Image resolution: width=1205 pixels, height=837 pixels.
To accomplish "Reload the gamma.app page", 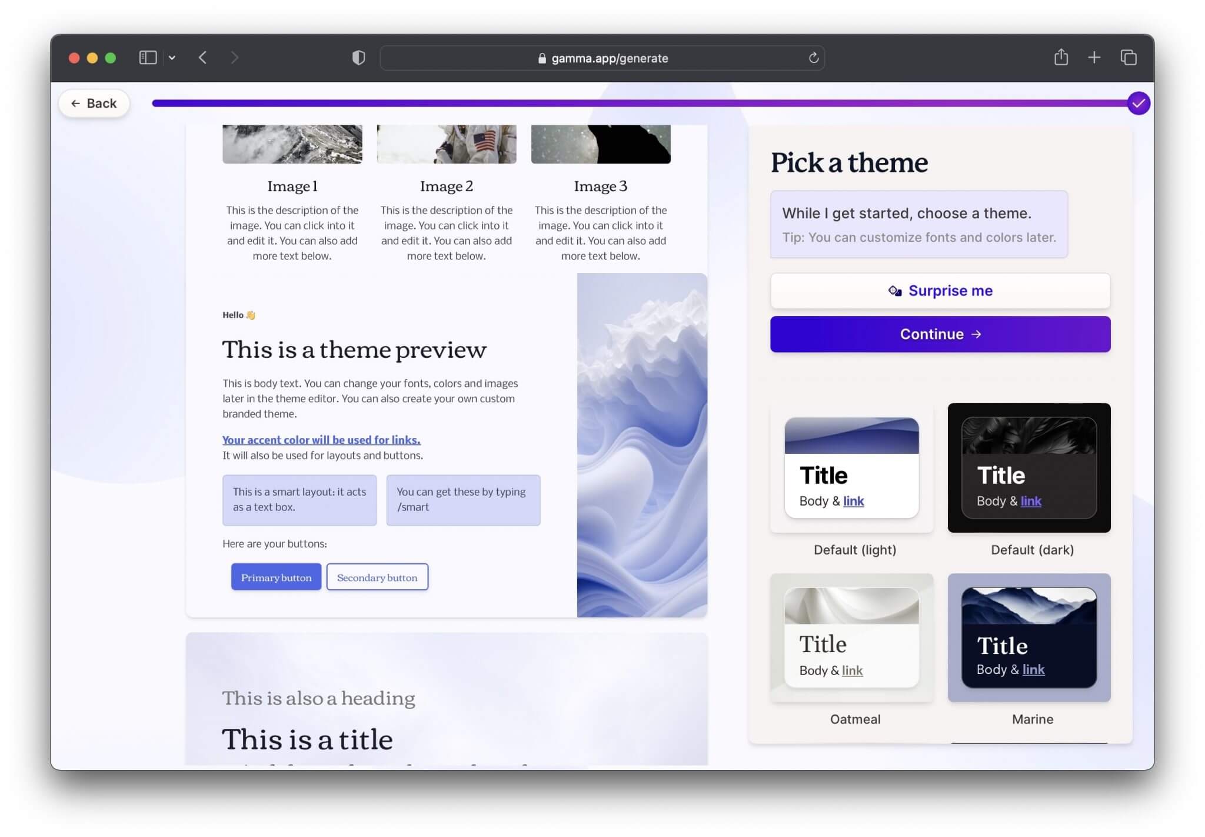I will [x=814, y=58].
